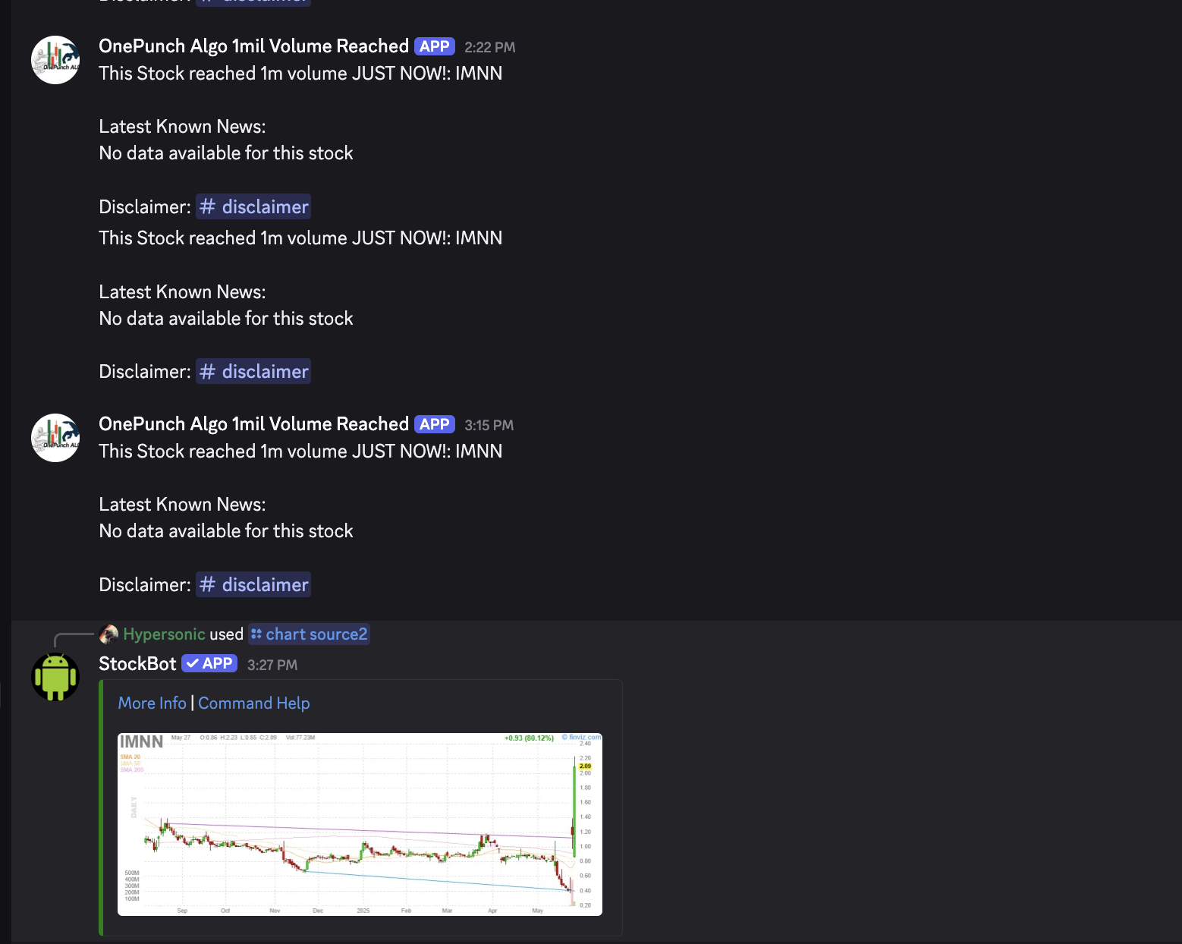Click the APP badge on the 2:22 PM message
This screenshot has height=944, width=1182.
click(435, 46)
